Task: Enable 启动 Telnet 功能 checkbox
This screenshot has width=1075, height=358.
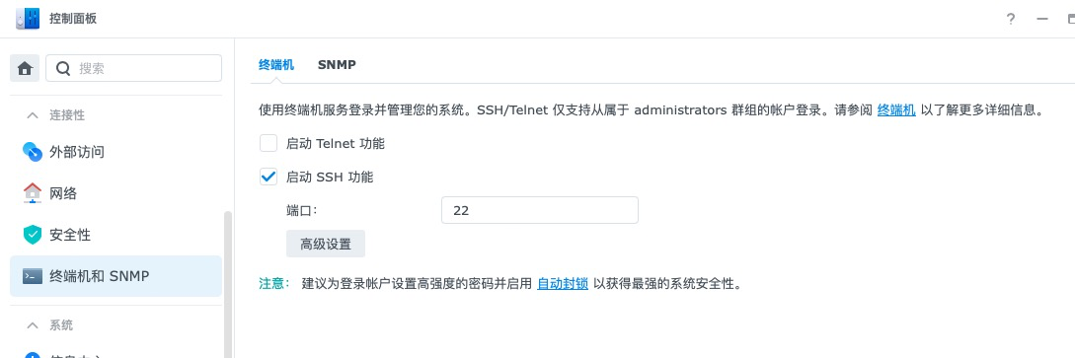Action: coord(269,144)
